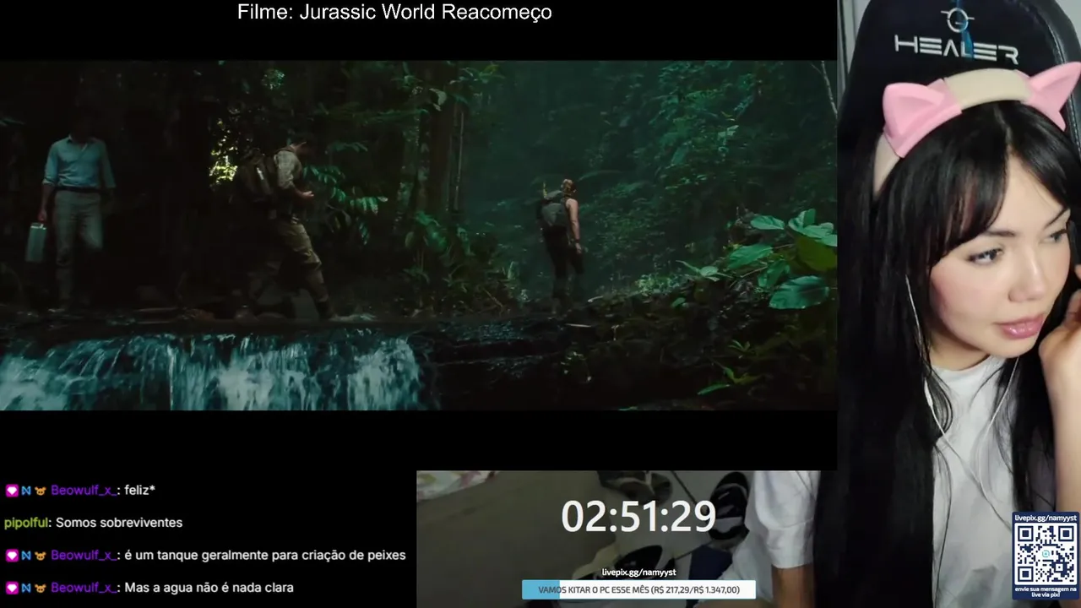The image size is (1081, 608).
Task: Open the pipolful username in chat
Action: click(26, 523)
